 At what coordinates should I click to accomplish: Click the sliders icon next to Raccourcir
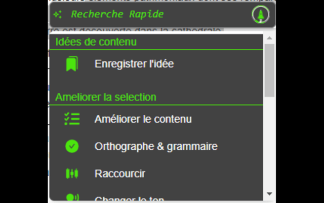(72, 174)
